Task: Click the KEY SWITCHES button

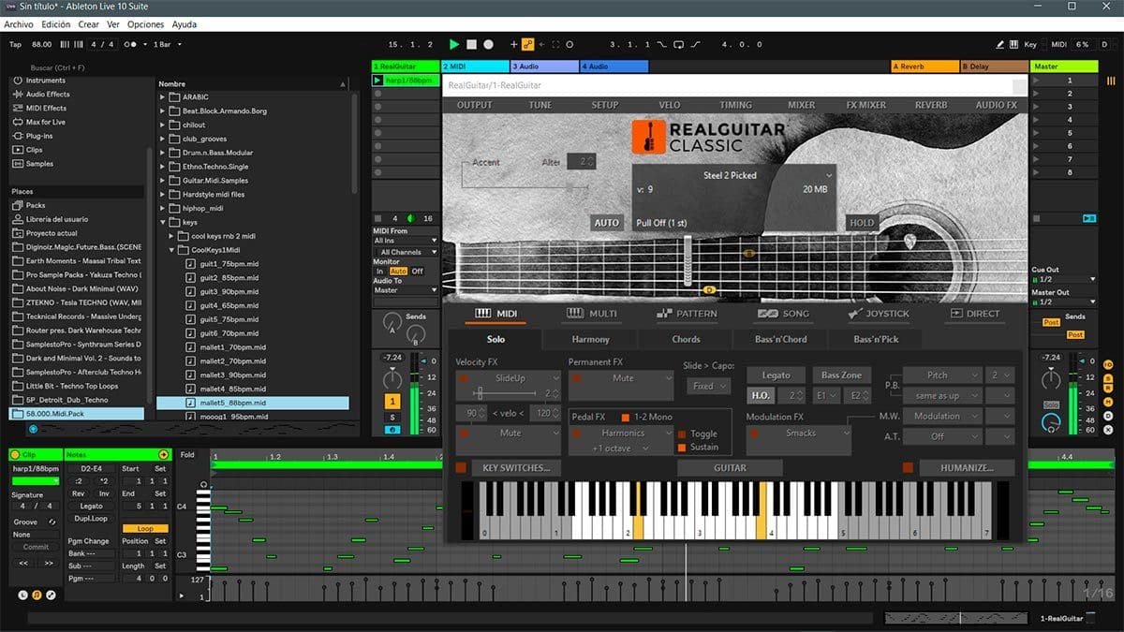Action: point(516,467)
